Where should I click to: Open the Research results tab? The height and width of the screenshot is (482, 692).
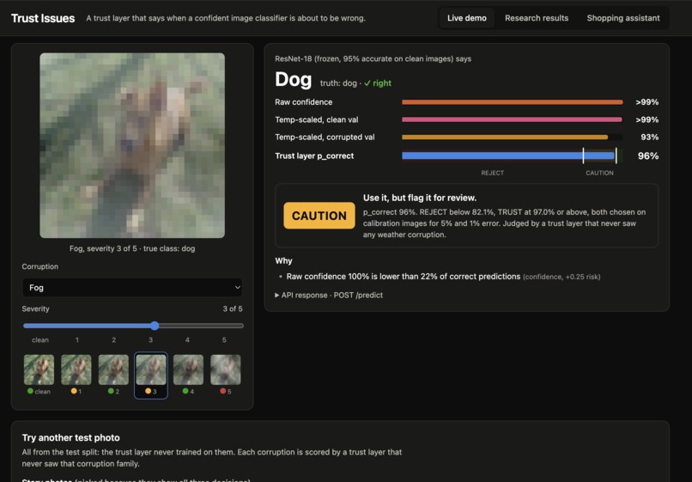pos(537,18)
